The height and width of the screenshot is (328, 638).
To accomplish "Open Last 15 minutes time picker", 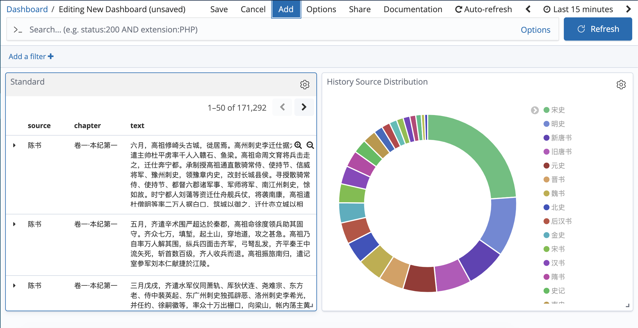I will pyautogui.click(x=578, y=9).
